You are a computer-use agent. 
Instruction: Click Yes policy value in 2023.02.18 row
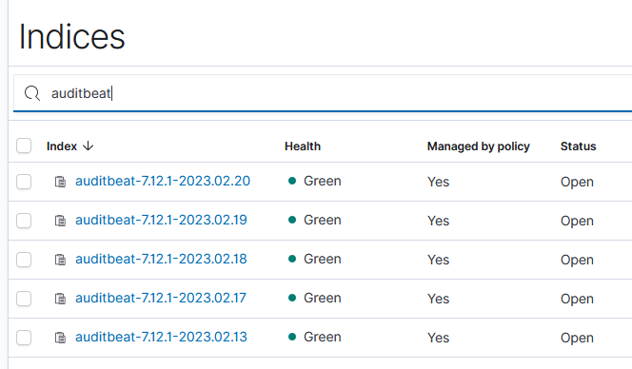tap(439, 260)
